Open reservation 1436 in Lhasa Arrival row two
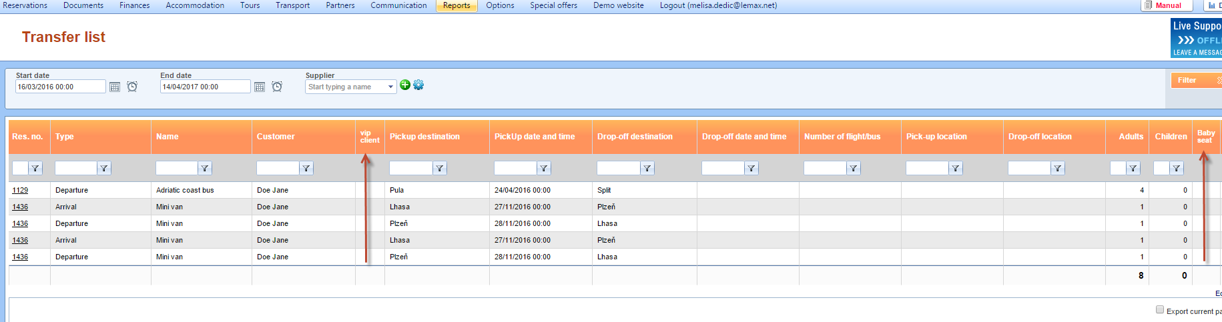The width and height of the screenshot is (1222, 322). coord(20,207)
